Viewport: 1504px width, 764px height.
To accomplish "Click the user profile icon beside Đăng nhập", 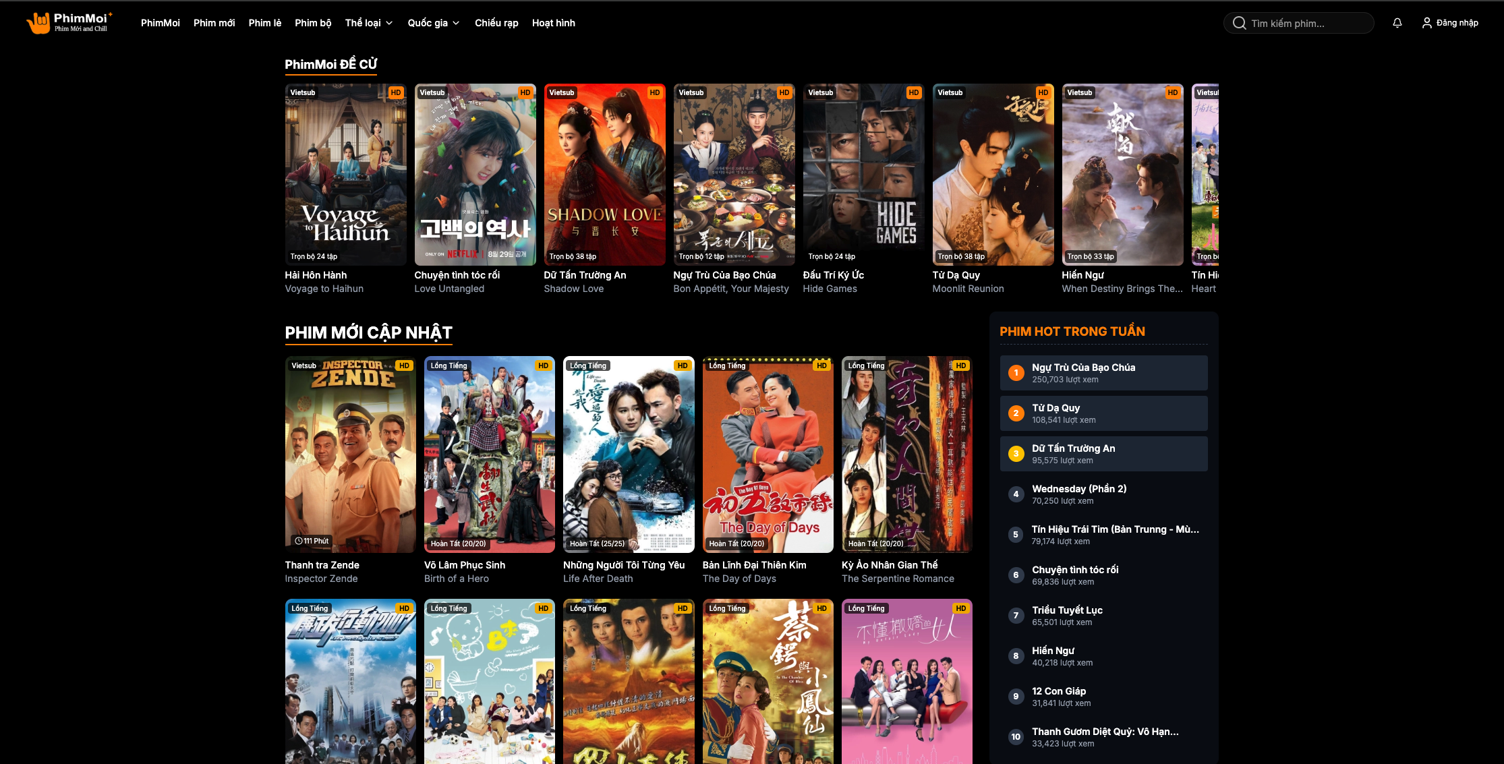I will (1426, 23).
